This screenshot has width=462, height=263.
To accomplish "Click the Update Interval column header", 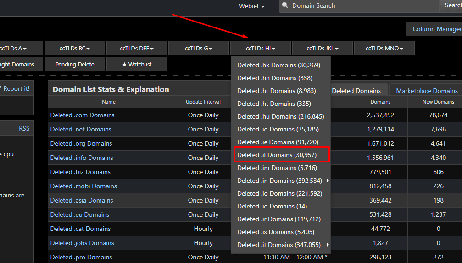I will pos(203,102).
